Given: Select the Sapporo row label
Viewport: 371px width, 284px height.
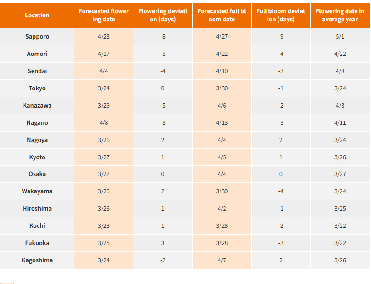Looking at the screenshot, I should pos(37,36).
